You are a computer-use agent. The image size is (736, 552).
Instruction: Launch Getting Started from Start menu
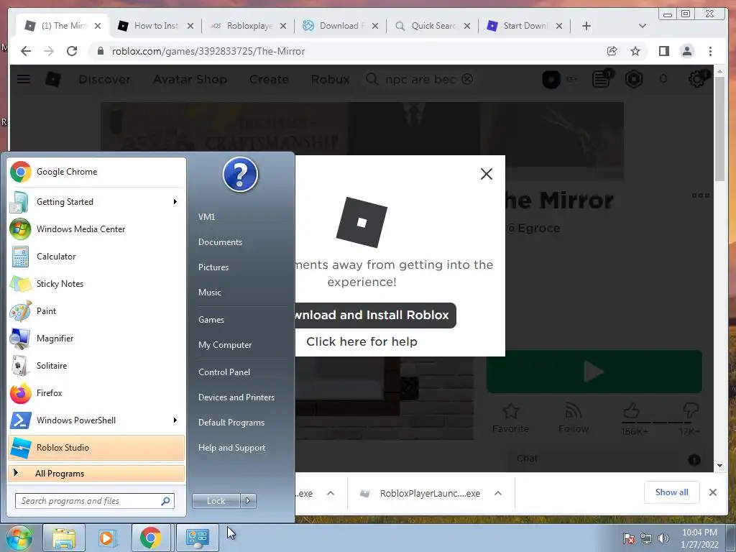(x=96, y=202)
